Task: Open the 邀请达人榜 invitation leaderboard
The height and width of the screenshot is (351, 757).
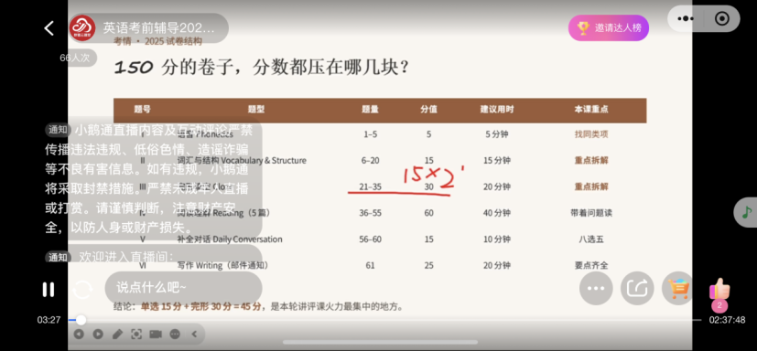Action: coord(609,28)
